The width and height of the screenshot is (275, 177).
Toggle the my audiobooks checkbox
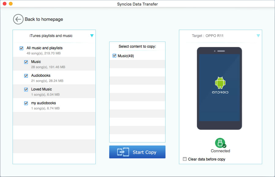(x=26, y=103)
